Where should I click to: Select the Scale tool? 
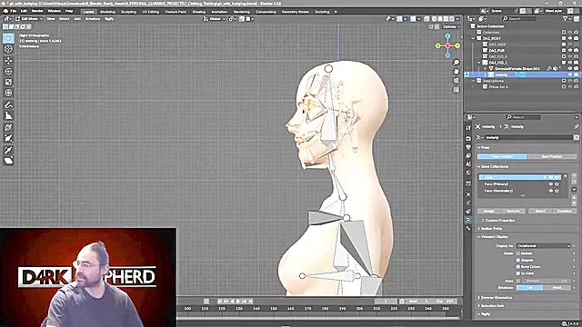(8, 82)
